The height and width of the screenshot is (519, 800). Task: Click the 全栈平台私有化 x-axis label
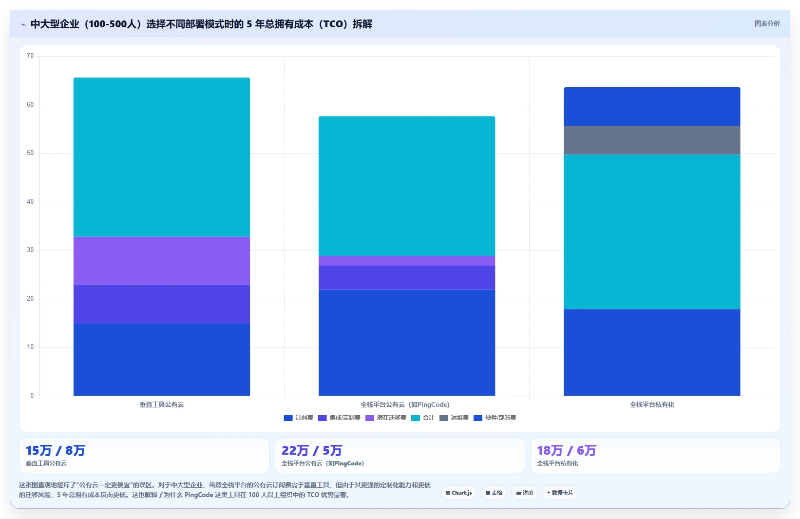(x=652, y=404)
